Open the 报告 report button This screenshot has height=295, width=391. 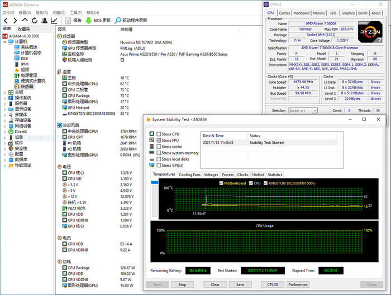pos(74,21)
